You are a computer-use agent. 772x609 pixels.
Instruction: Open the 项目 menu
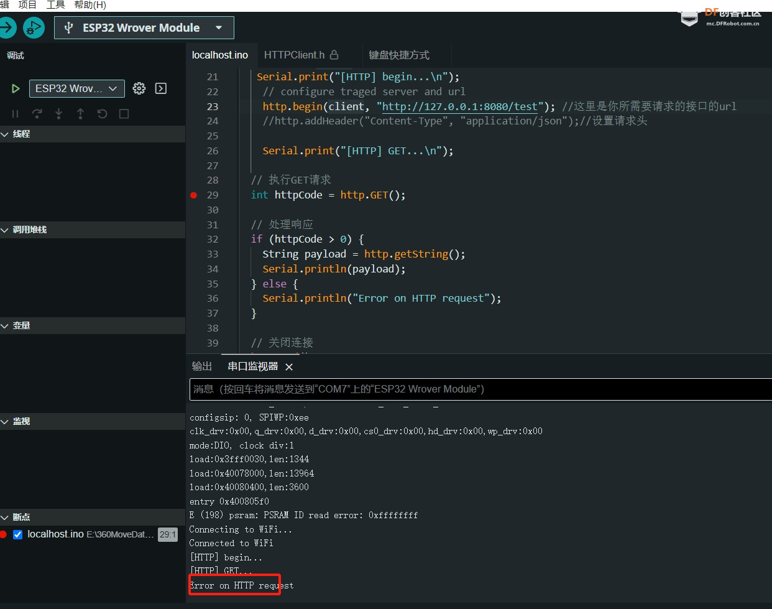[27, 5]
